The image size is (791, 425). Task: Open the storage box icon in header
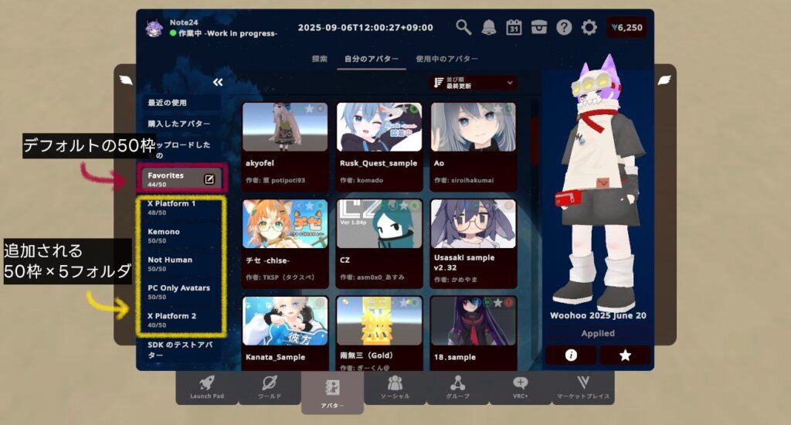[x=538, y=27]
